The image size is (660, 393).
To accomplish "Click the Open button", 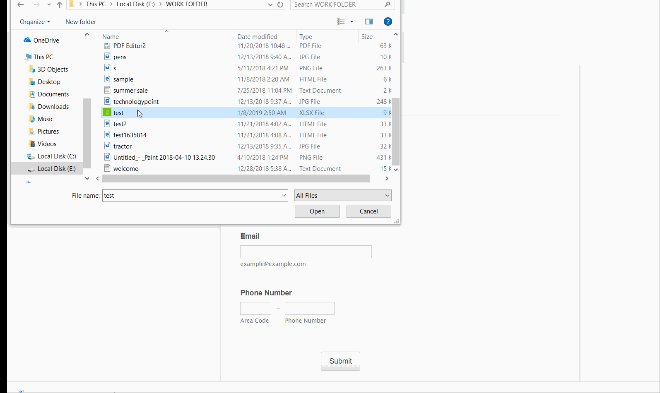I will coord(317,211).
